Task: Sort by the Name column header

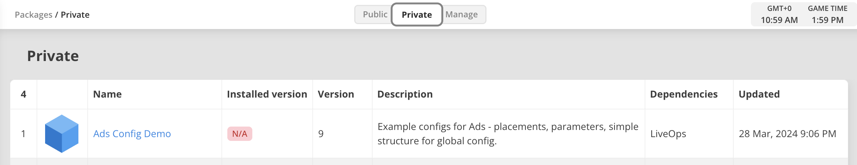Action: 108,94
